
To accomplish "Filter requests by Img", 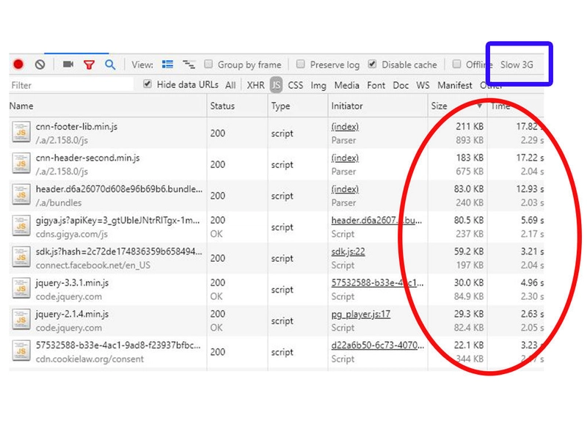I will (x=318, y=86).
